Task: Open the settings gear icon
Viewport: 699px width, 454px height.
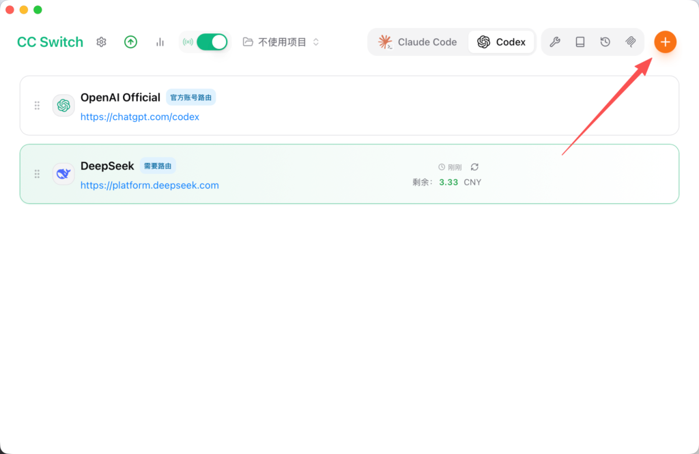Action: (x=101, y=42)
